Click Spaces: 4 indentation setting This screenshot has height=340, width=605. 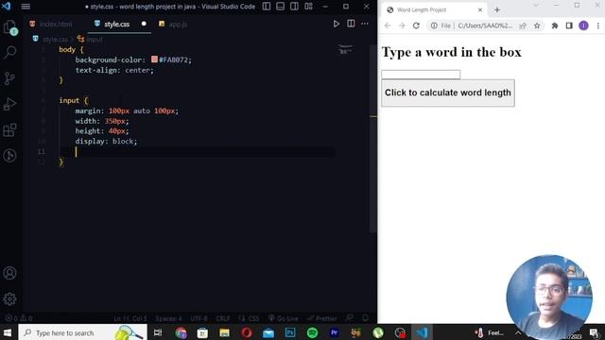[x=168, y=318]
